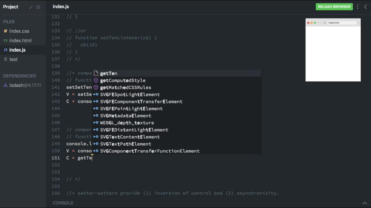This screenshot has width=371, height=208.
Task: Pick SVGMetadataElement from autocomplete list
Action: tap(126, 116)
